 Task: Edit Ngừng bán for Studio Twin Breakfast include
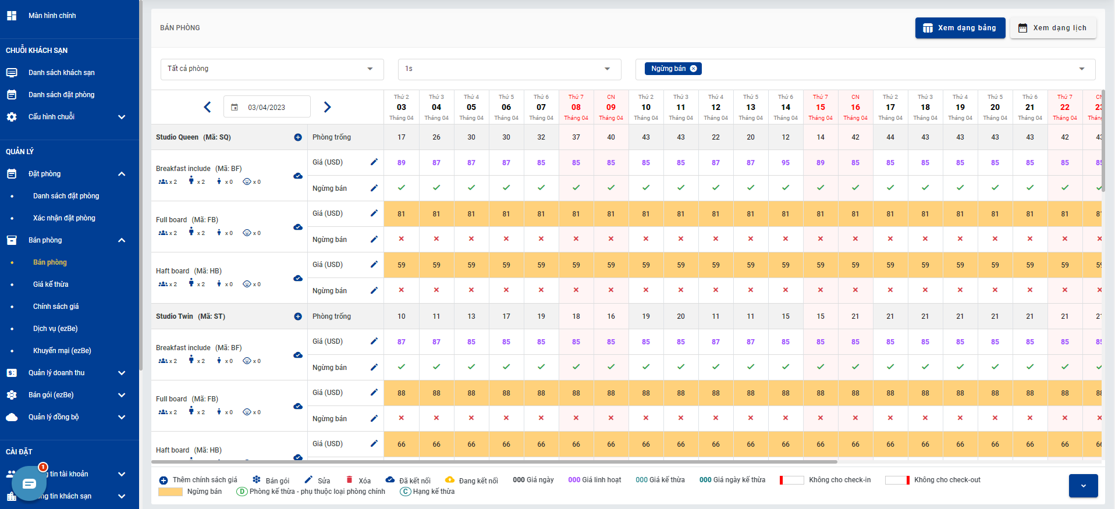(x=374, y=367)
